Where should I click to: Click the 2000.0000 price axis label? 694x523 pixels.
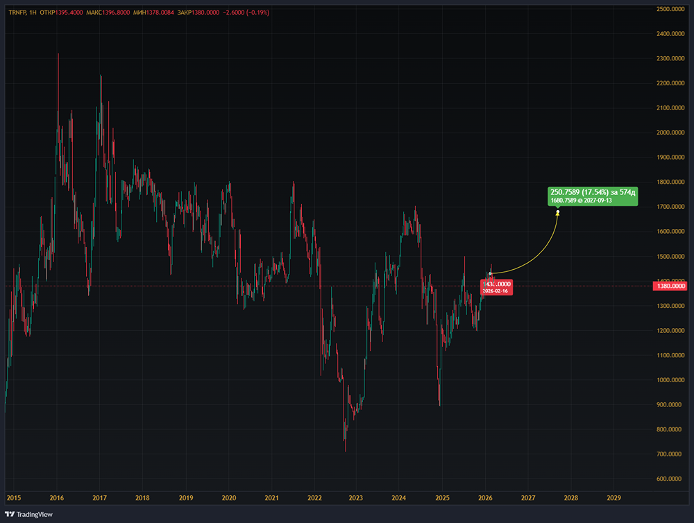[x=670, y=132]
